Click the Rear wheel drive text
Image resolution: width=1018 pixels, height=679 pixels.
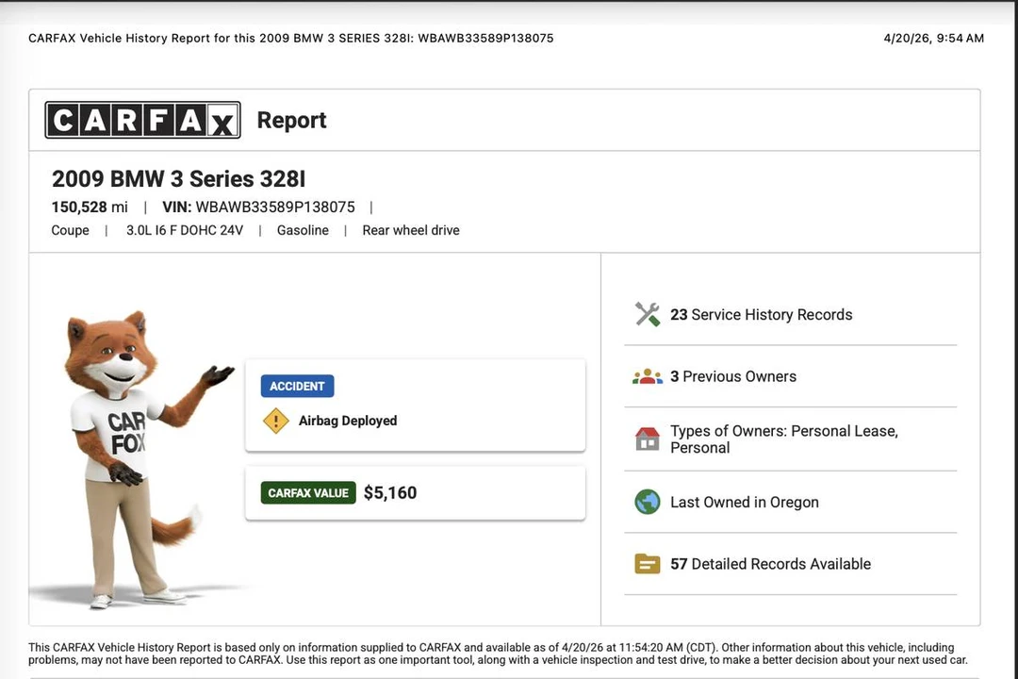coord(411,231)
